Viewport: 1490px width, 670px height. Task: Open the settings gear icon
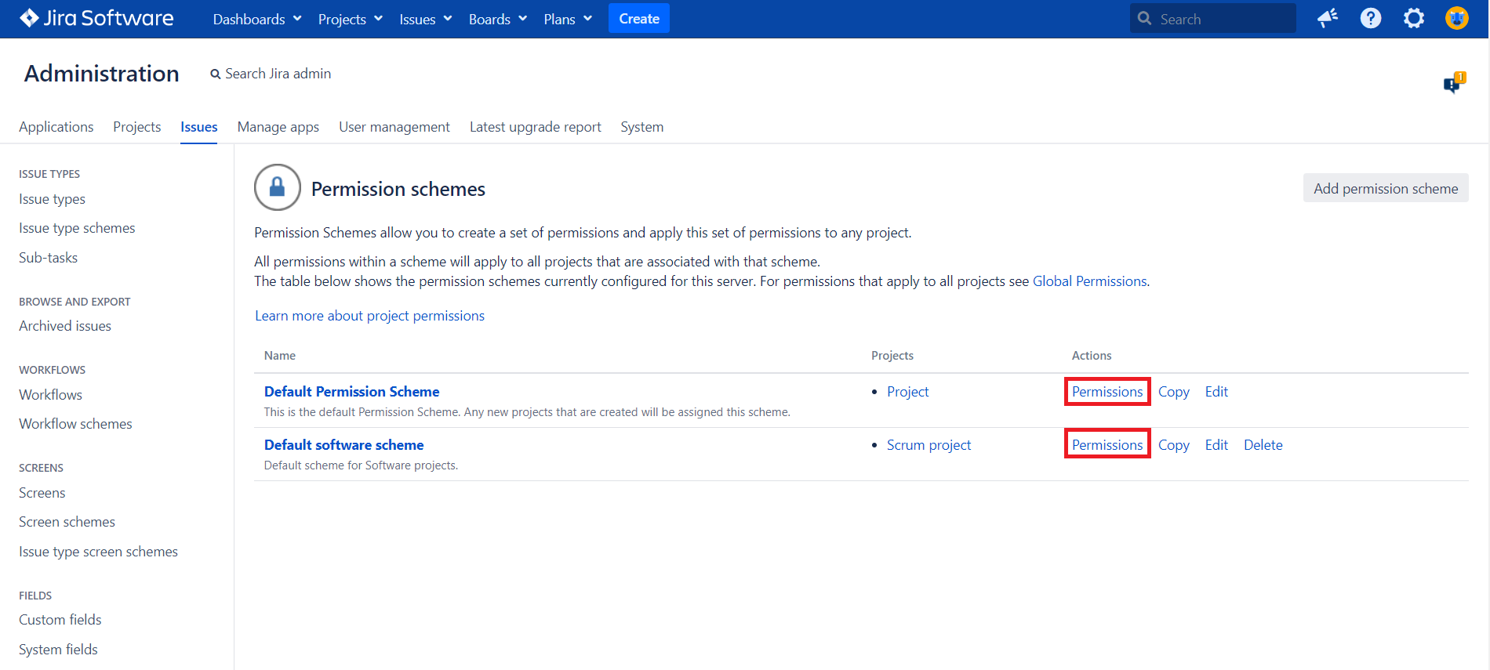(1413, 18)
